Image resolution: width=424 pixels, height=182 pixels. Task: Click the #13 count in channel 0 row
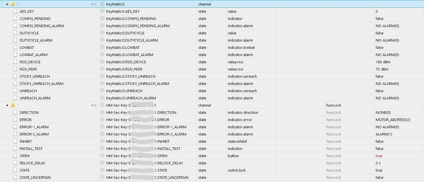tap(93, 4)
